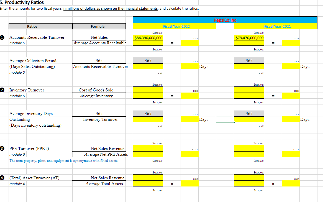The height and width of the screenshot is (202, 323).
Task: Select the '5. Productivity Ratios' title
Action: click(22, 2)
